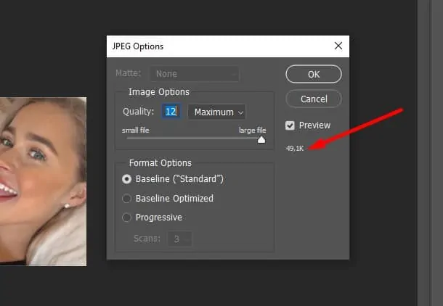Click the JPEG Options title bar

point(218,46)
